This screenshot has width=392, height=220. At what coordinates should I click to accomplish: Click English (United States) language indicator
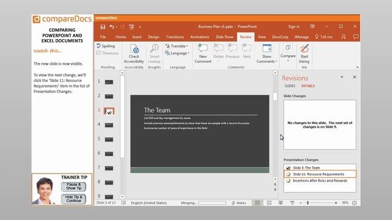click(149, 203)
